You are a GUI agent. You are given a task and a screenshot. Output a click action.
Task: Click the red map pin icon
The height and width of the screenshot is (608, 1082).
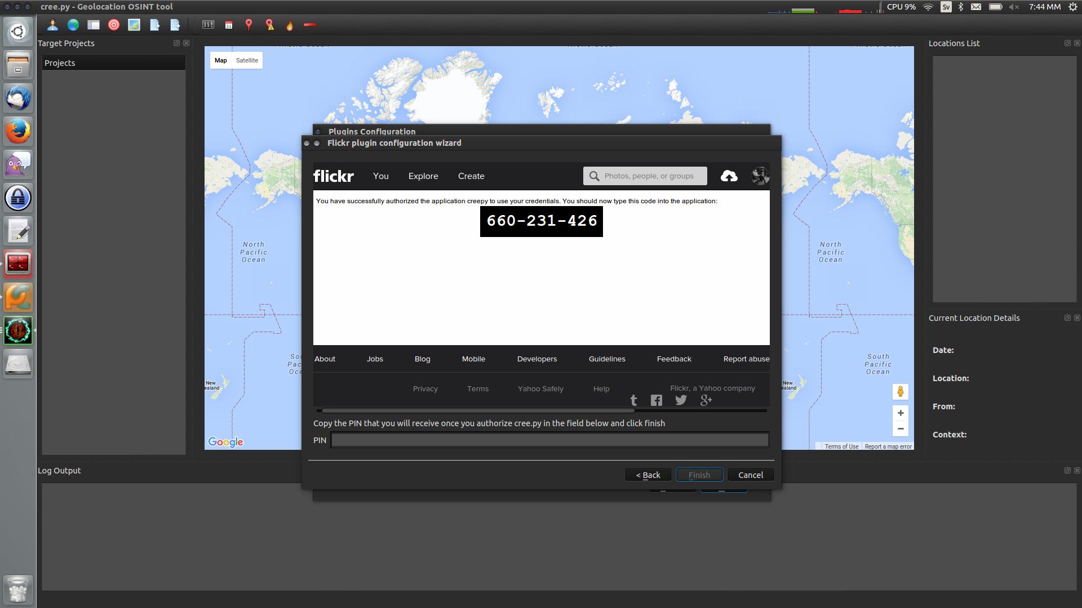(x=249, y=25)
